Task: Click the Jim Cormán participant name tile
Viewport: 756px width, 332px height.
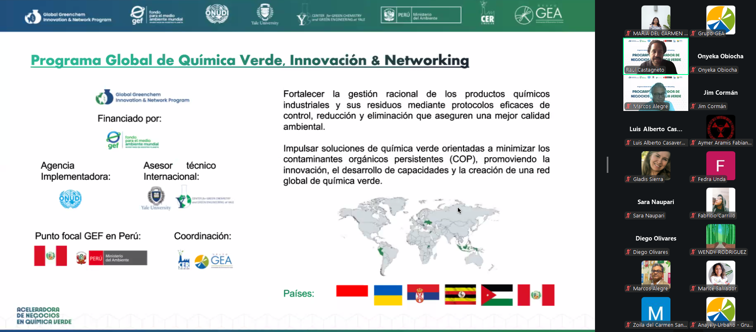Action: [x=720, y=93]
